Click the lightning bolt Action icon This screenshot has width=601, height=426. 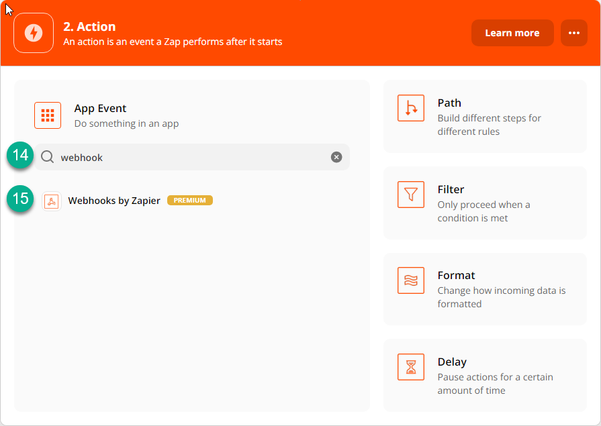click(x=34, y=33)
